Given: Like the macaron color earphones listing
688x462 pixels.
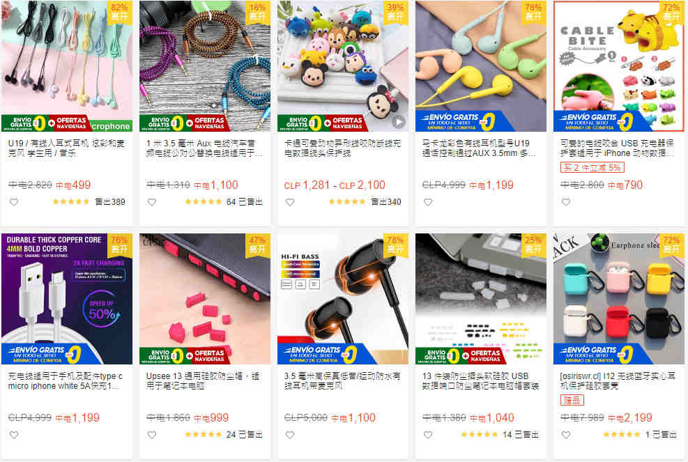Looking at the screenshot, I should coord(428,202).
